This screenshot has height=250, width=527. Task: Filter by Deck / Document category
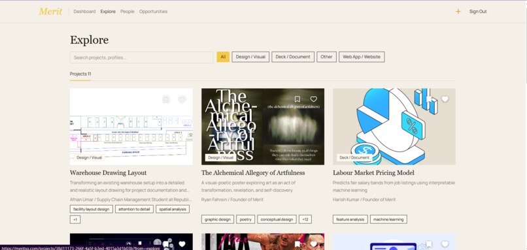point(293,57)
